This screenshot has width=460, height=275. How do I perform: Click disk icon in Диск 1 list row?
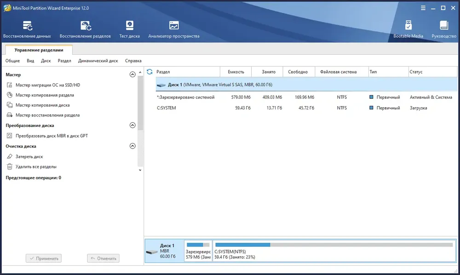pyautogui.click(x=161, y=85)
